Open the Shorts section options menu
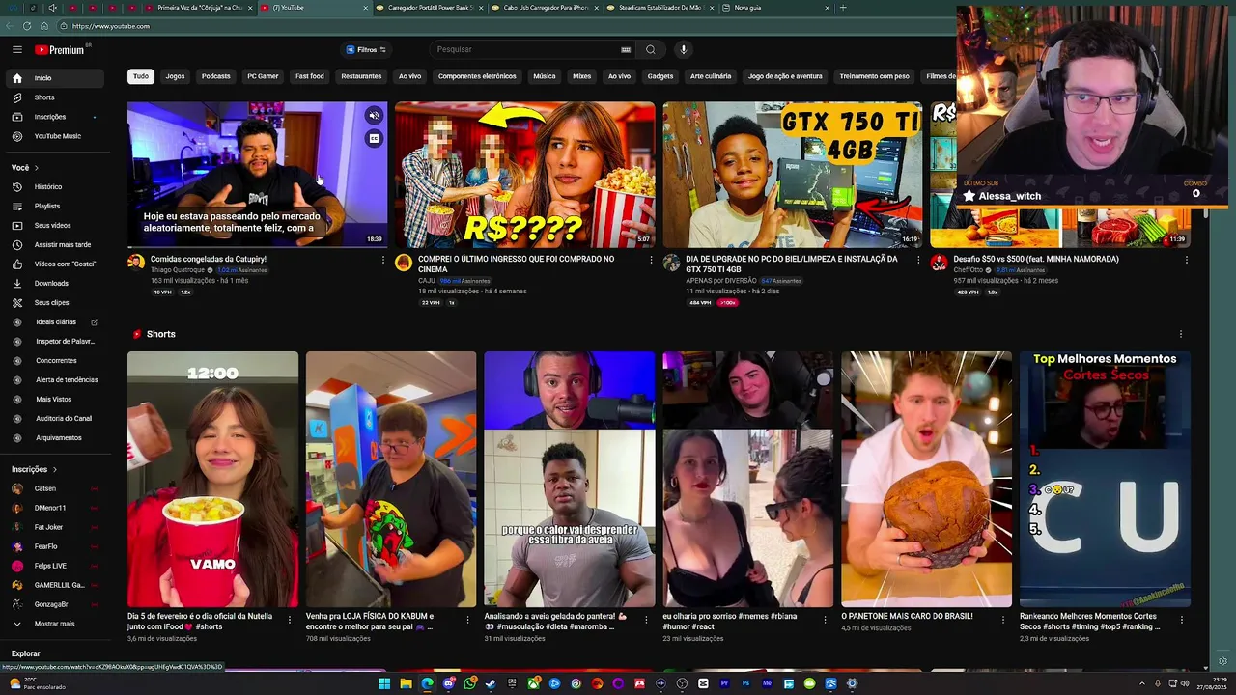1236x695 pixels. [1180, 334]
